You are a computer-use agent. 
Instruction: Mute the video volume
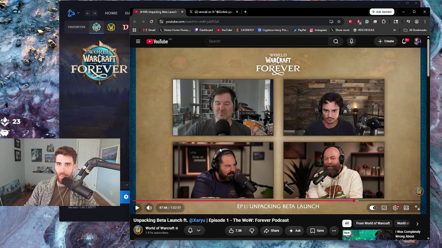[x=149, y=208]
